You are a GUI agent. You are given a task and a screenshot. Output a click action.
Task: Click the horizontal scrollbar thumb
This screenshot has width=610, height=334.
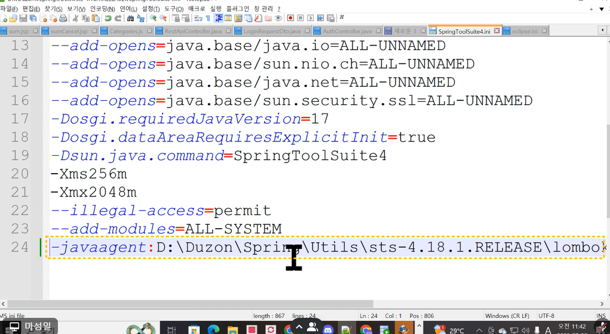[190, 304]
